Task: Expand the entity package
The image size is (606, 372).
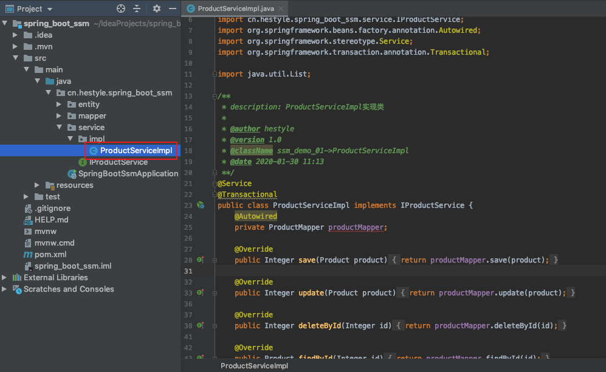Action: click(x=59, y=105)
